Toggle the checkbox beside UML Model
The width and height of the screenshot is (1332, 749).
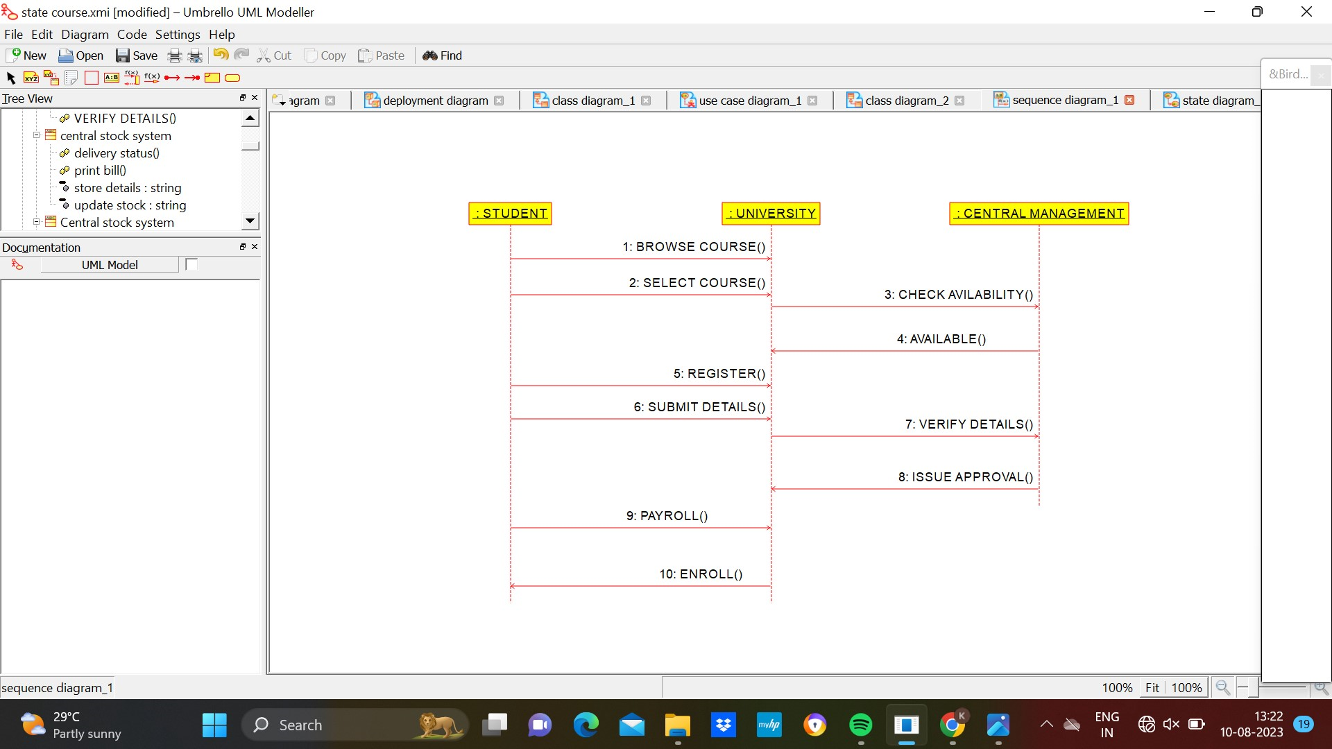(x=191, y=264)
